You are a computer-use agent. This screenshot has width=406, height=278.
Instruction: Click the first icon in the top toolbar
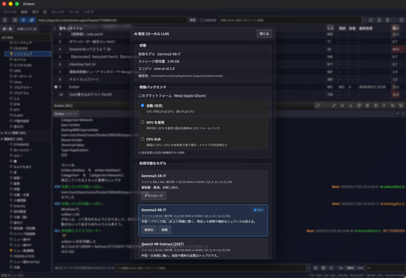point(5,20)
